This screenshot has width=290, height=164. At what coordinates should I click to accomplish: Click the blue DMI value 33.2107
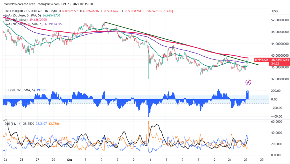click(x=41, y=124)
